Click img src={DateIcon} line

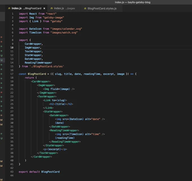point(80,119)
